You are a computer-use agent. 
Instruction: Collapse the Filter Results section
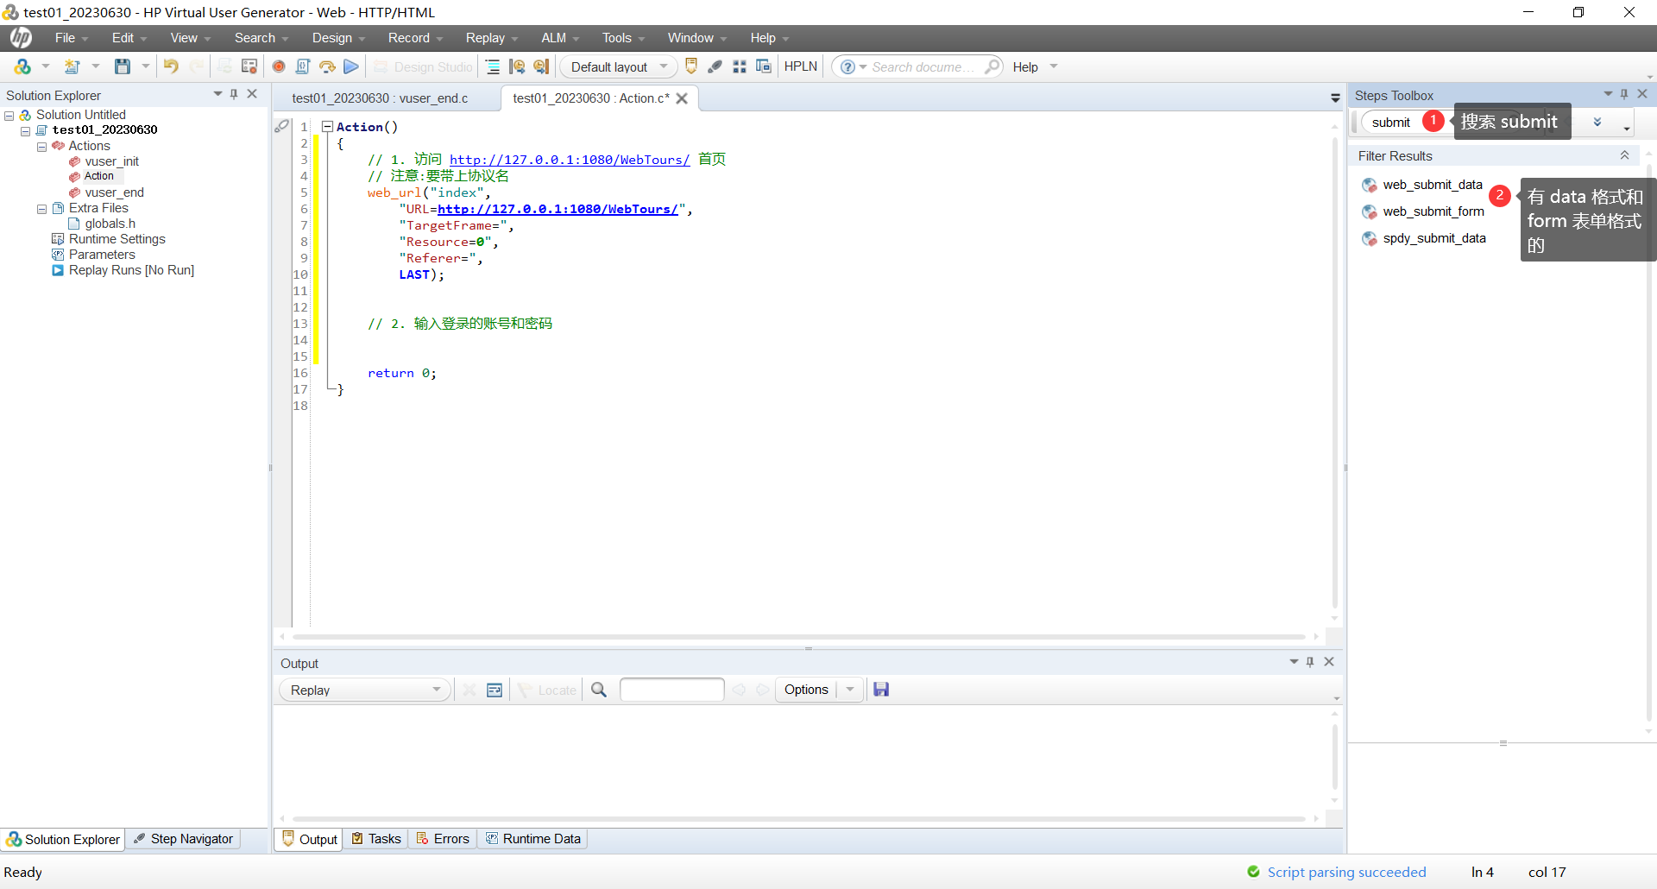click(x=1624, y=155)
